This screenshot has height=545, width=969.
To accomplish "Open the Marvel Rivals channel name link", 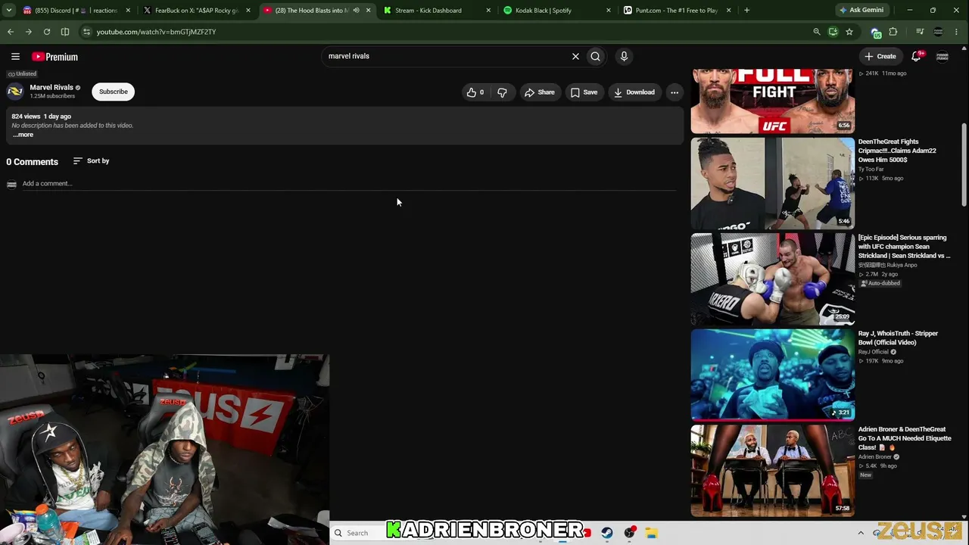I will click(x=51, y=88).
